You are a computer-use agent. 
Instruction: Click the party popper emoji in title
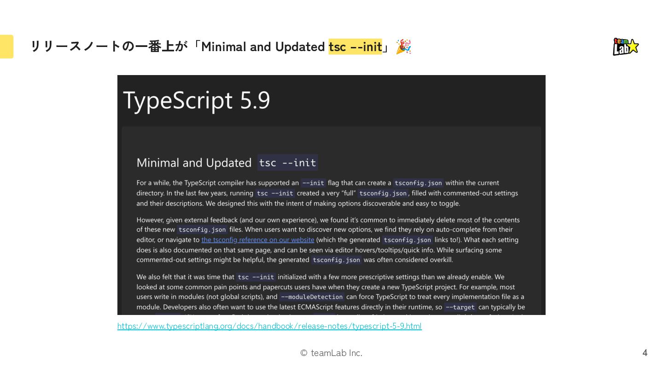point(403,47)
